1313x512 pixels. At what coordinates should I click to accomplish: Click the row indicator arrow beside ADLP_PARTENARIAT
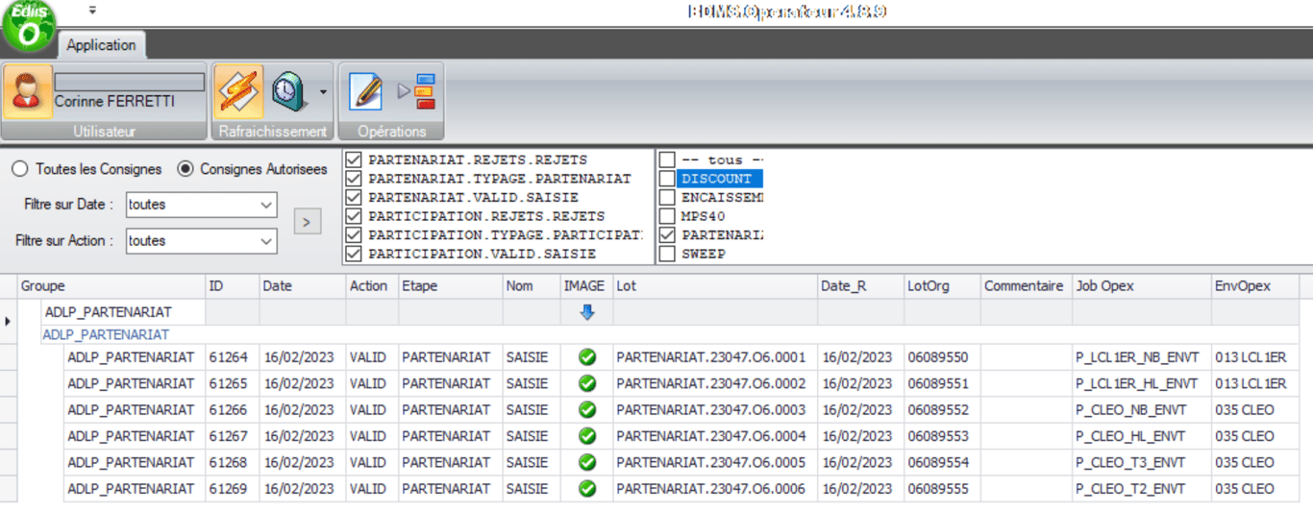click(9, 321)
